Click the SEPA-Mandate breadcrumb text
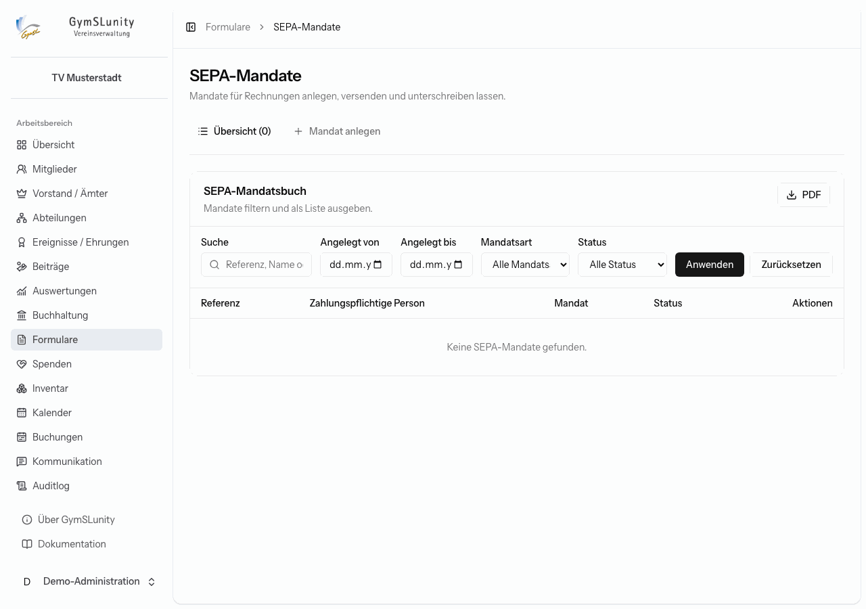Viewport: 866px width, 609px height. [307, 27]
